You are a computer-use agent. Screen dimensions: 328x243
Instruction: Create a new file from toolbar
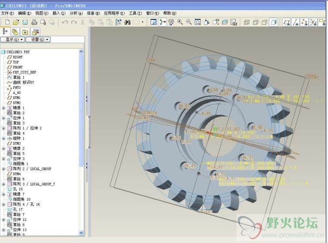[7, 22]
